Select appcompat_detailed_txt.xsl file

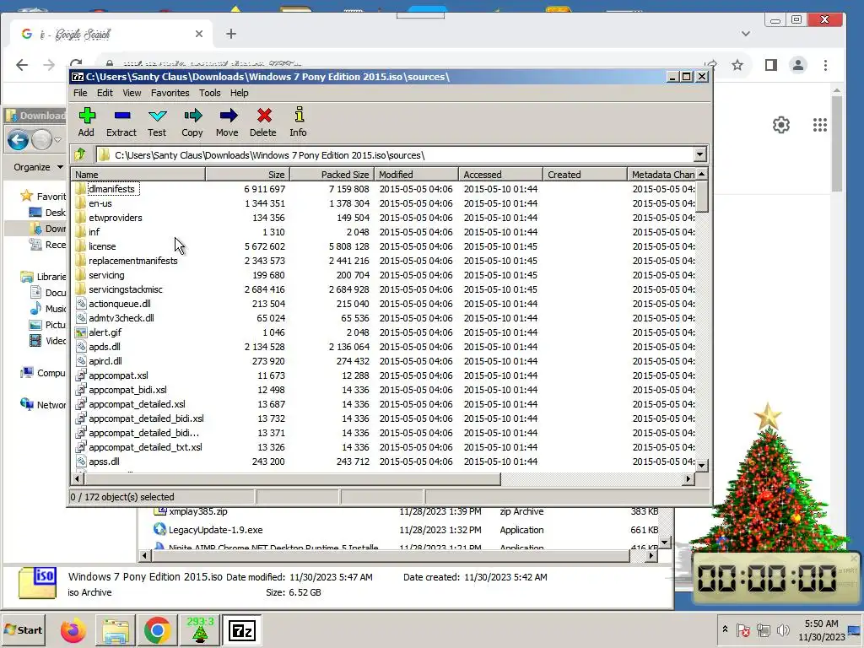[x=145, y=447]
